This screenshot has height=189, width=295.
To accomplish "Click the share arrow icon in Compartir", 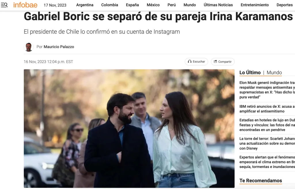I will pyautogui.click(x=215, y=62).
